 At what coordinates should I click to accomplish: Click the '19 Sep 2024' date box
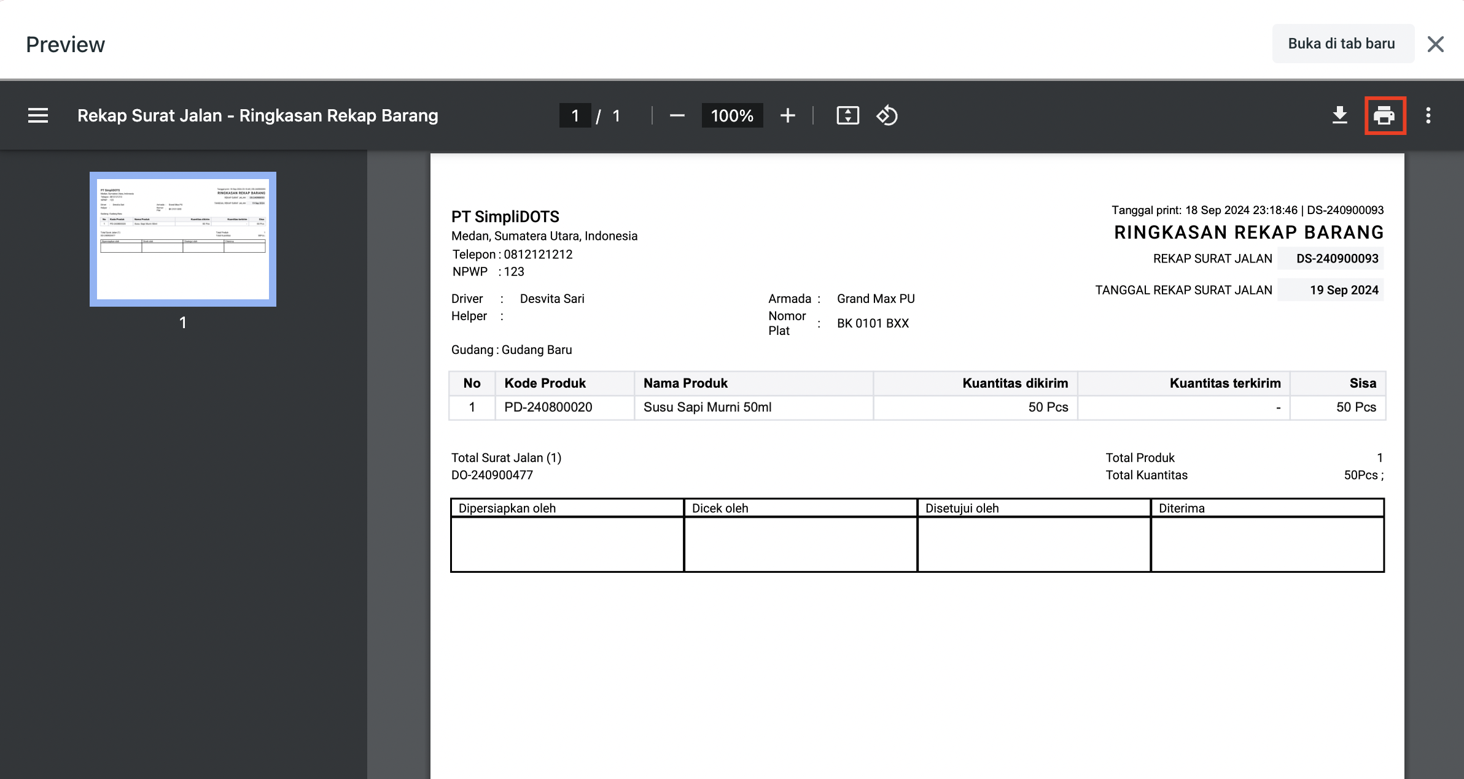pos(1342,290)
